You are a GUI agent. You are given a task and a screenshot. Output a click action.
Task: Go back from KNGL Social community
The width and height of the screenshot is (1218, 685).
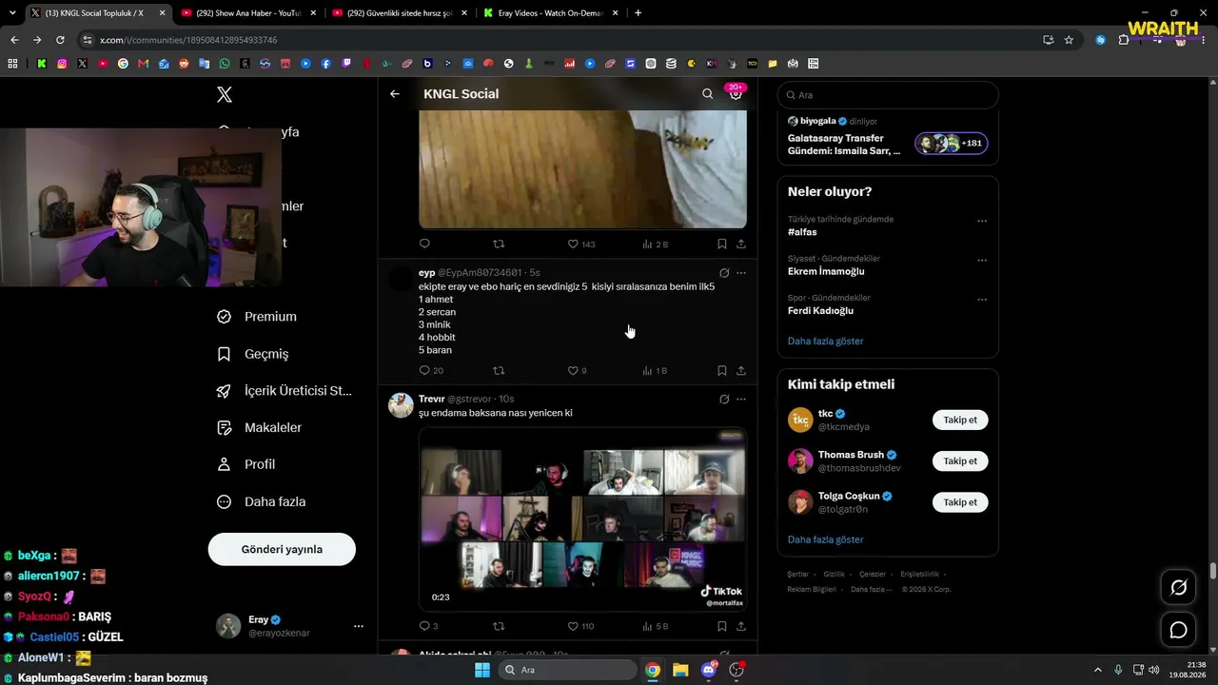coord(395,94)
